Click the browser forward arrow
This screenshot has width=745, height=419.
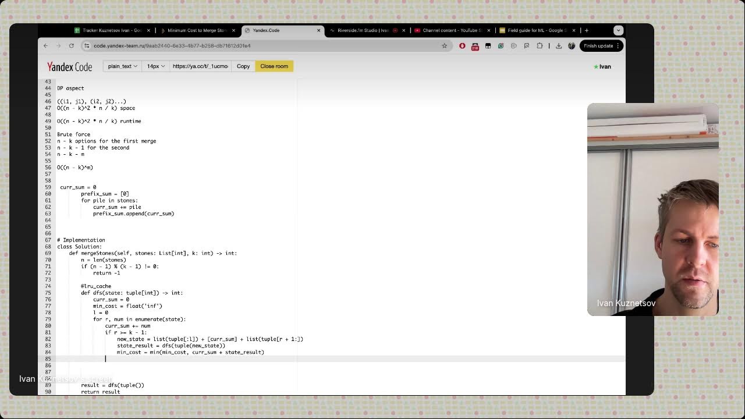point(58,45)
